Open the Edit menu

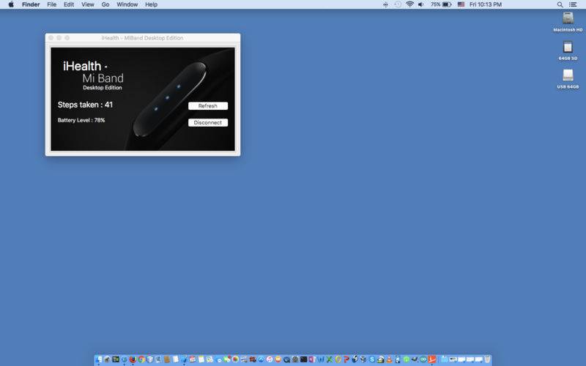69,4
